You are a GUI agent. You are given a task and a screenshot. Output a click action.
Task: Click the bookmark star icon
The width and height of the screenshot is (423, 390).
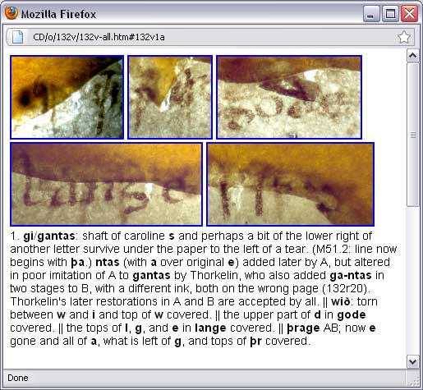point(403,37)
